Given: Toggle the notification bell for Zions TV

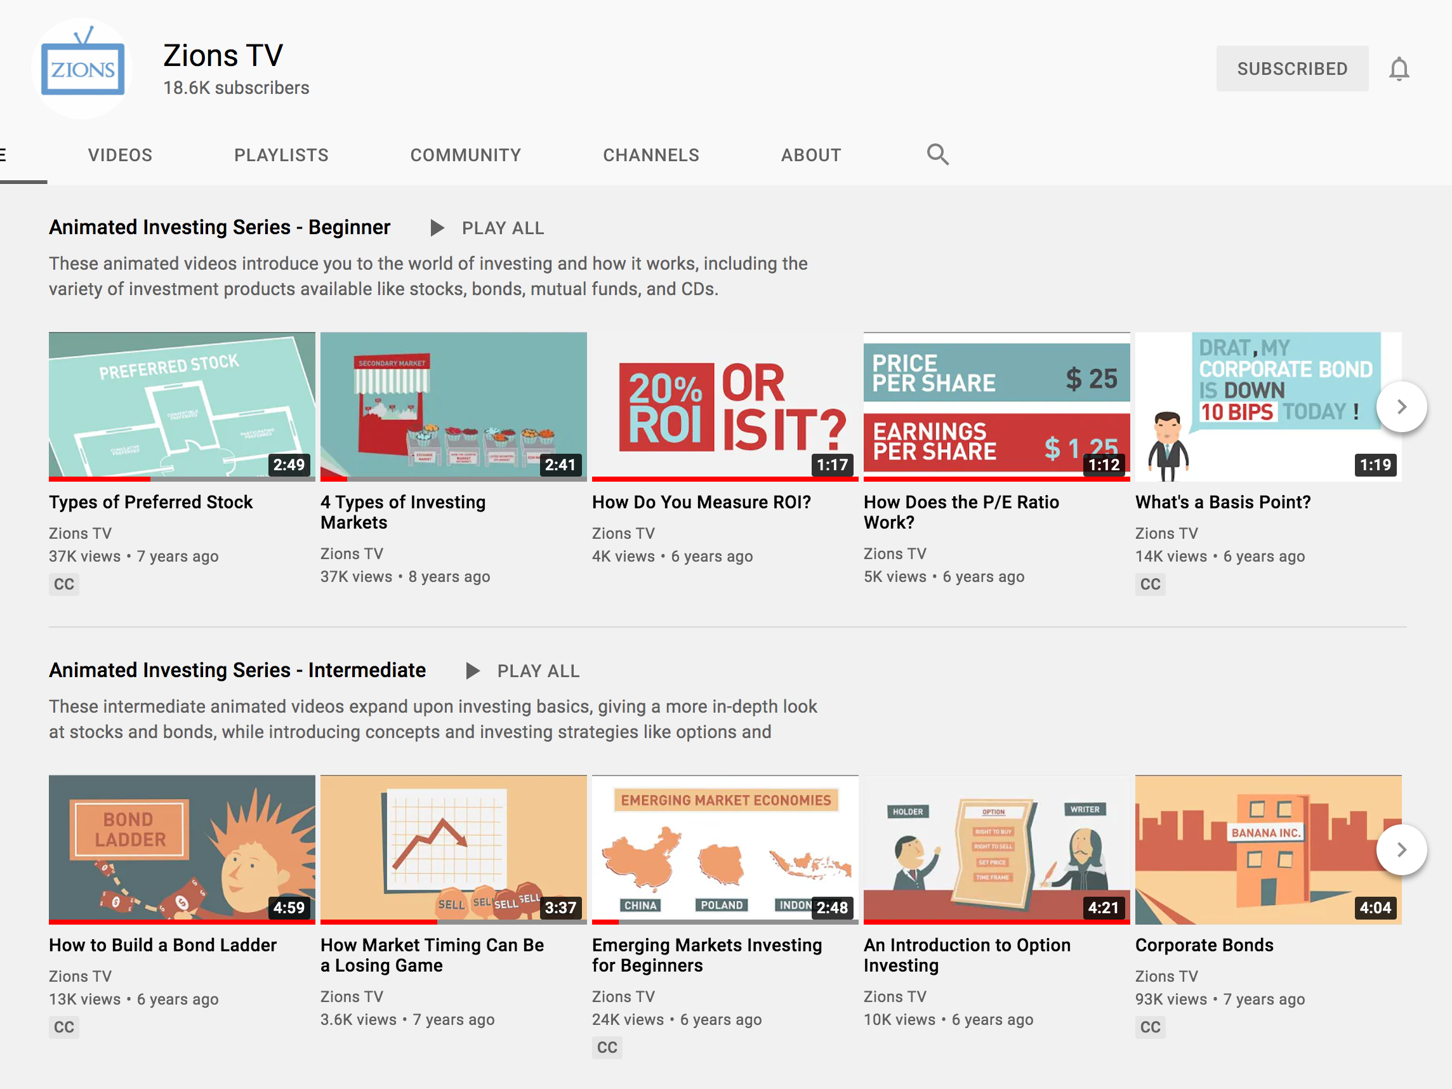Looking at the screenshot, I should coord(1399,69).
